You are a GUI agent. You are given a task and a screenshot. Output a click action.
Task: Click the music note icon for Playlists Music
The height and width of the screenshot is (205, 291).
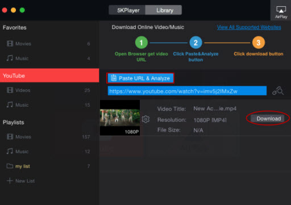(x=10, y=151)
